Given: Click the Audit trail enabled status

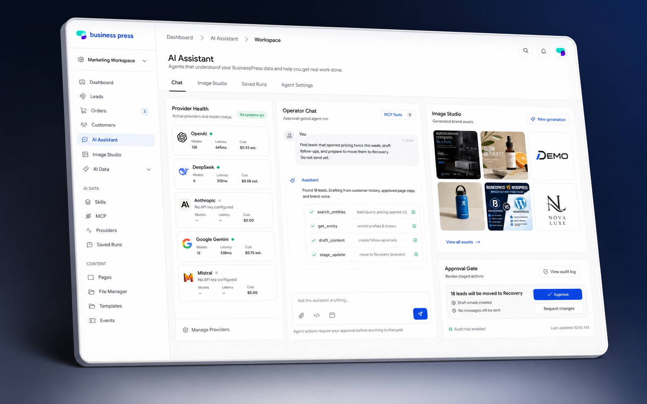Looking at the screenshot, I should click(467, 329).
